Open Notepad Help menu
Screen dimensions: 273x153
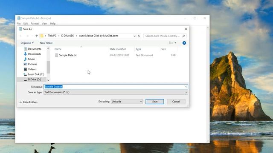(x=53, y=23)
